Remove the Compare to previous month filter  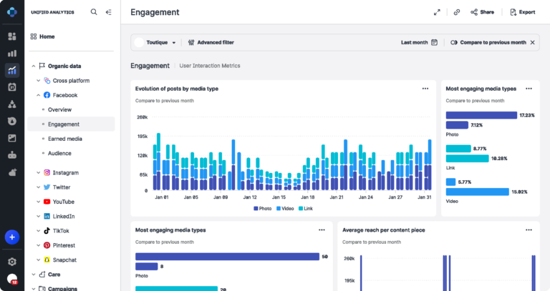point(533,42)
